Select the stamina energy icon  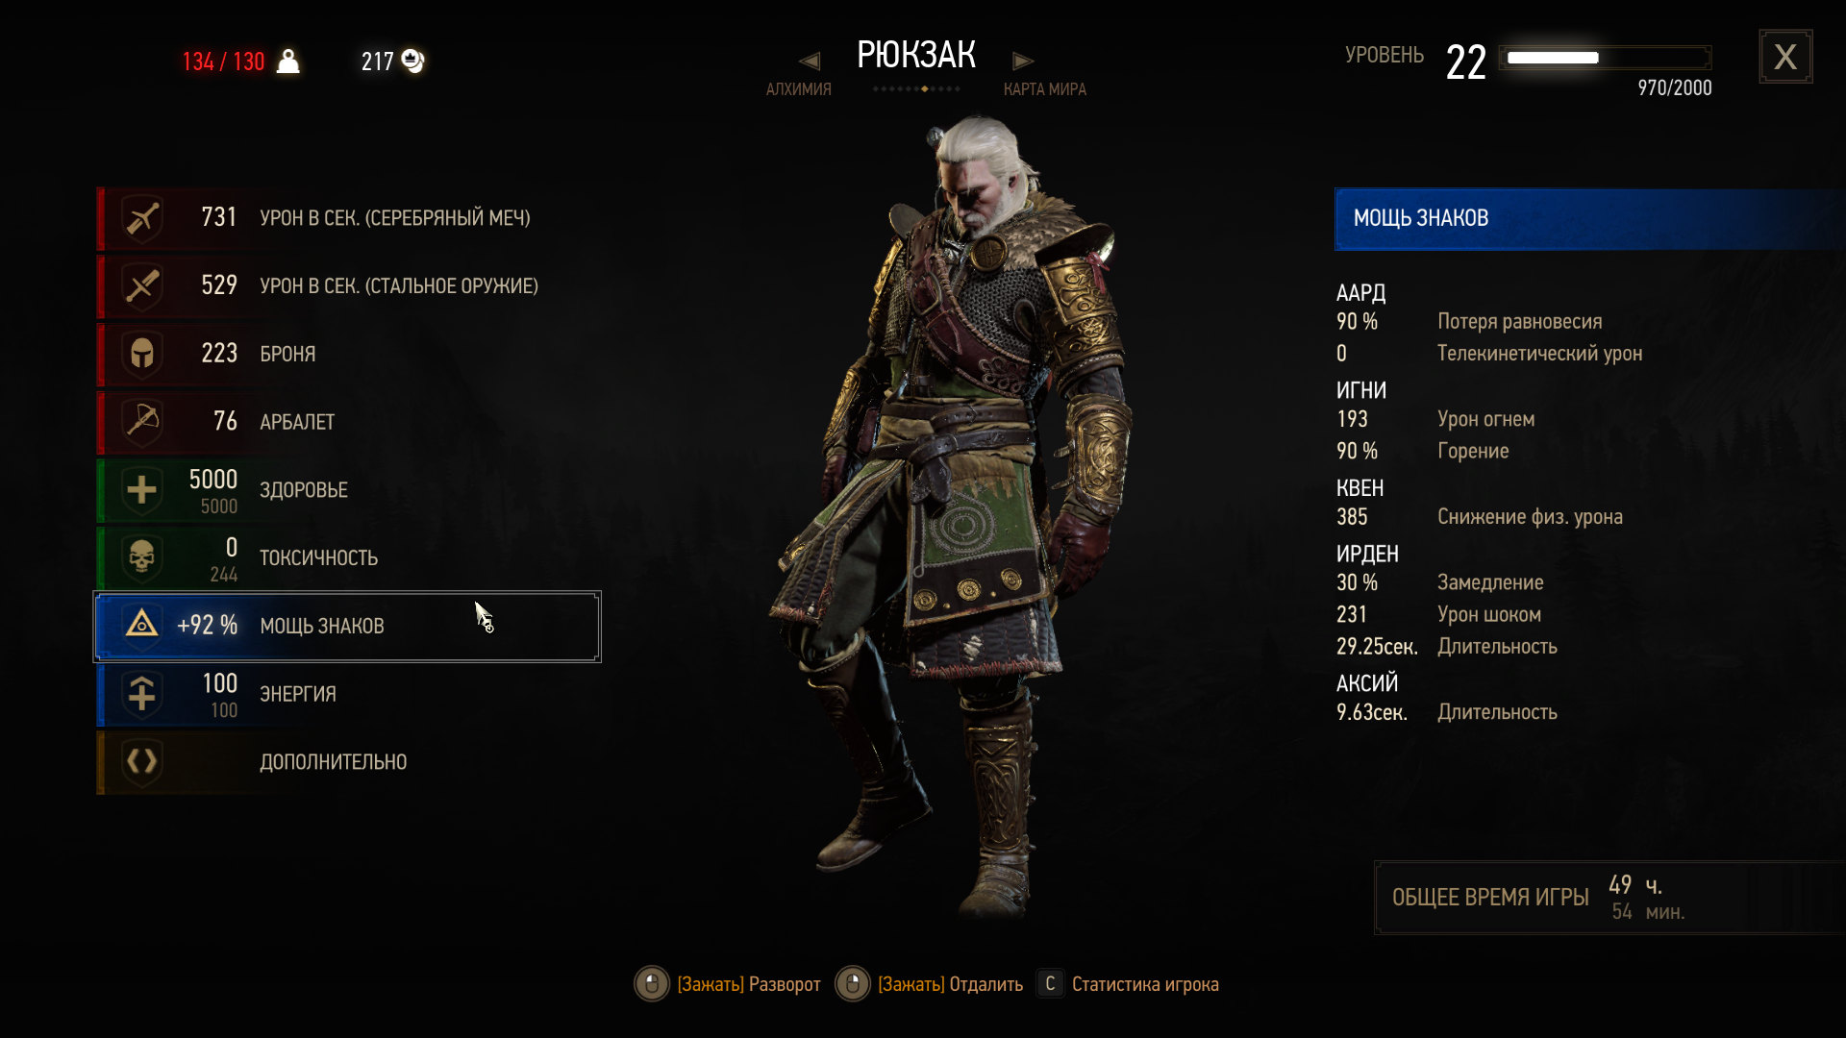tap(142, 694)
